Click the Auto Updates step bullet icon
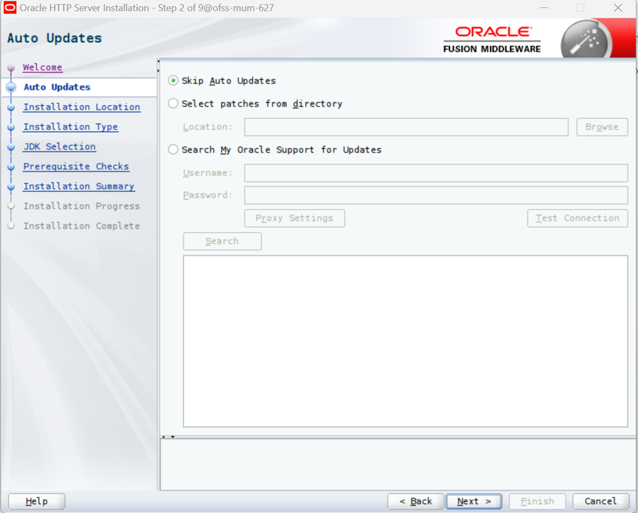Screen dimensions: 638x513 click(11, 87)
